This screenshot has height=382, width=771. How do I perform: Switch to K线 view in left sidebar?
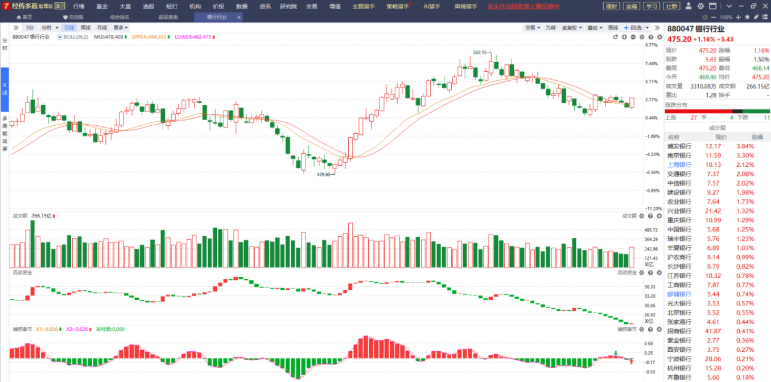[x=5, y=90]
